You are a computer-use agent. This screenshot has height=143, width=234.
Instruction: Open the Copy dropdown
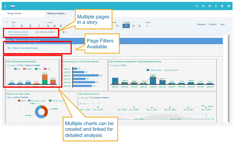point(31,26)
